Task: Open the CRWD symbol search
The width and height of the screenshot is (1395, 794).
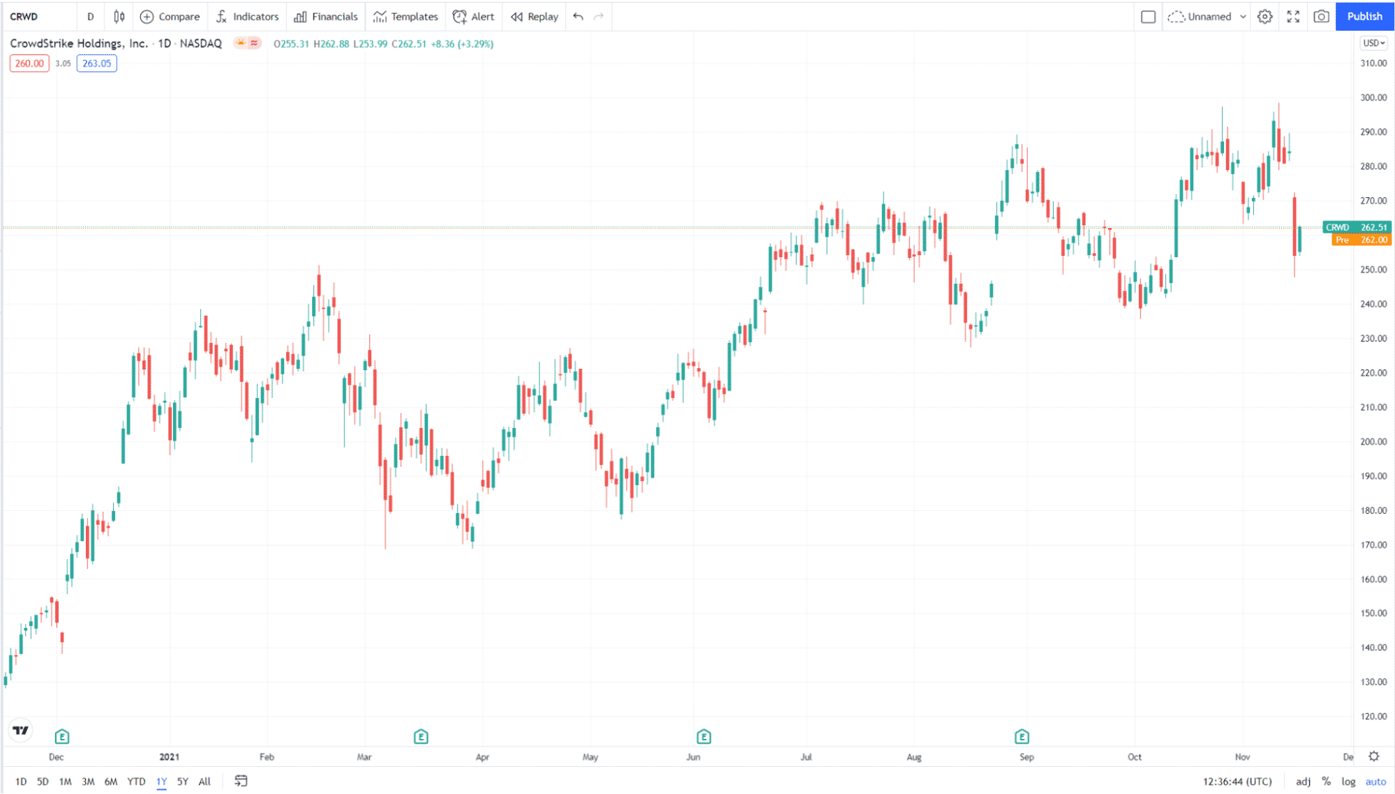Action: click(x=24, y=17)
